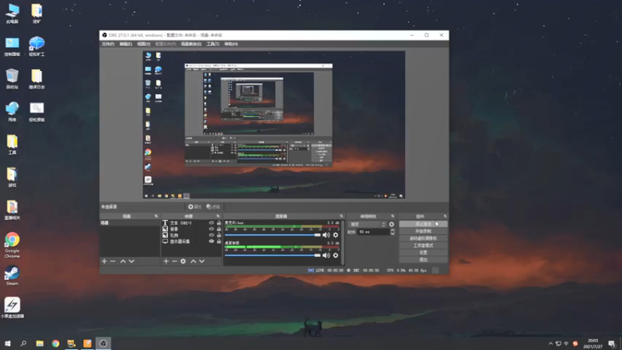Open the 帮助(H) menu
Screen dimensions: 622x350
(231, 44)
